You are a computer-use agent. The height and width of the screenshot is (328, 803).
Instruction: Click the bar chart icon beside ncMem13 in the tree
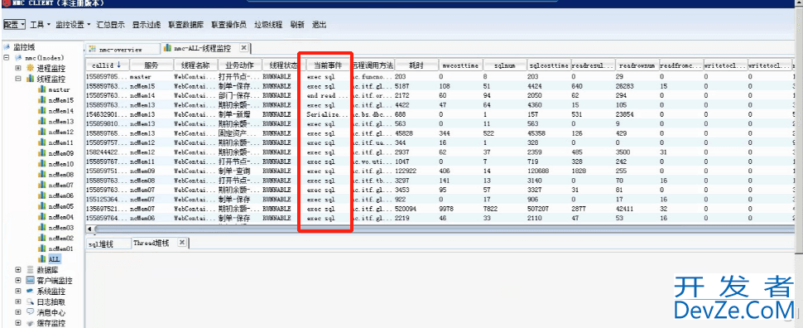[x=42, y=122]
